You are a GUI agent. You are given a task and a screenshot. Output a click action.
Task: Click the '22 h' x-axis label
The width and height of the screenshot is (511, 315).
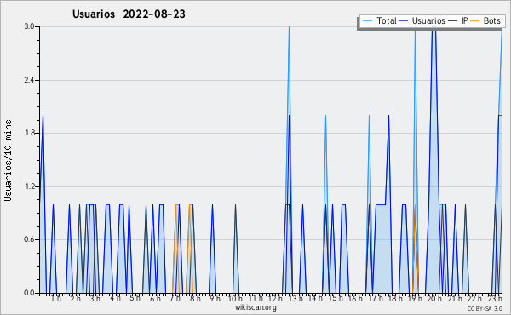tap(474, 299)
